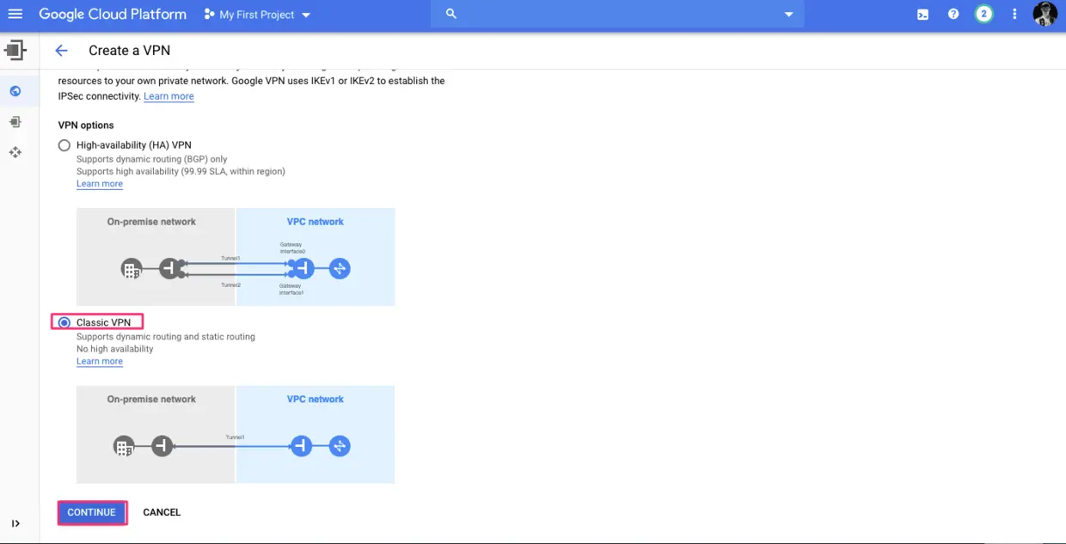
Task: Activate the Cloud Shell icon
Action: coord(922,15)
